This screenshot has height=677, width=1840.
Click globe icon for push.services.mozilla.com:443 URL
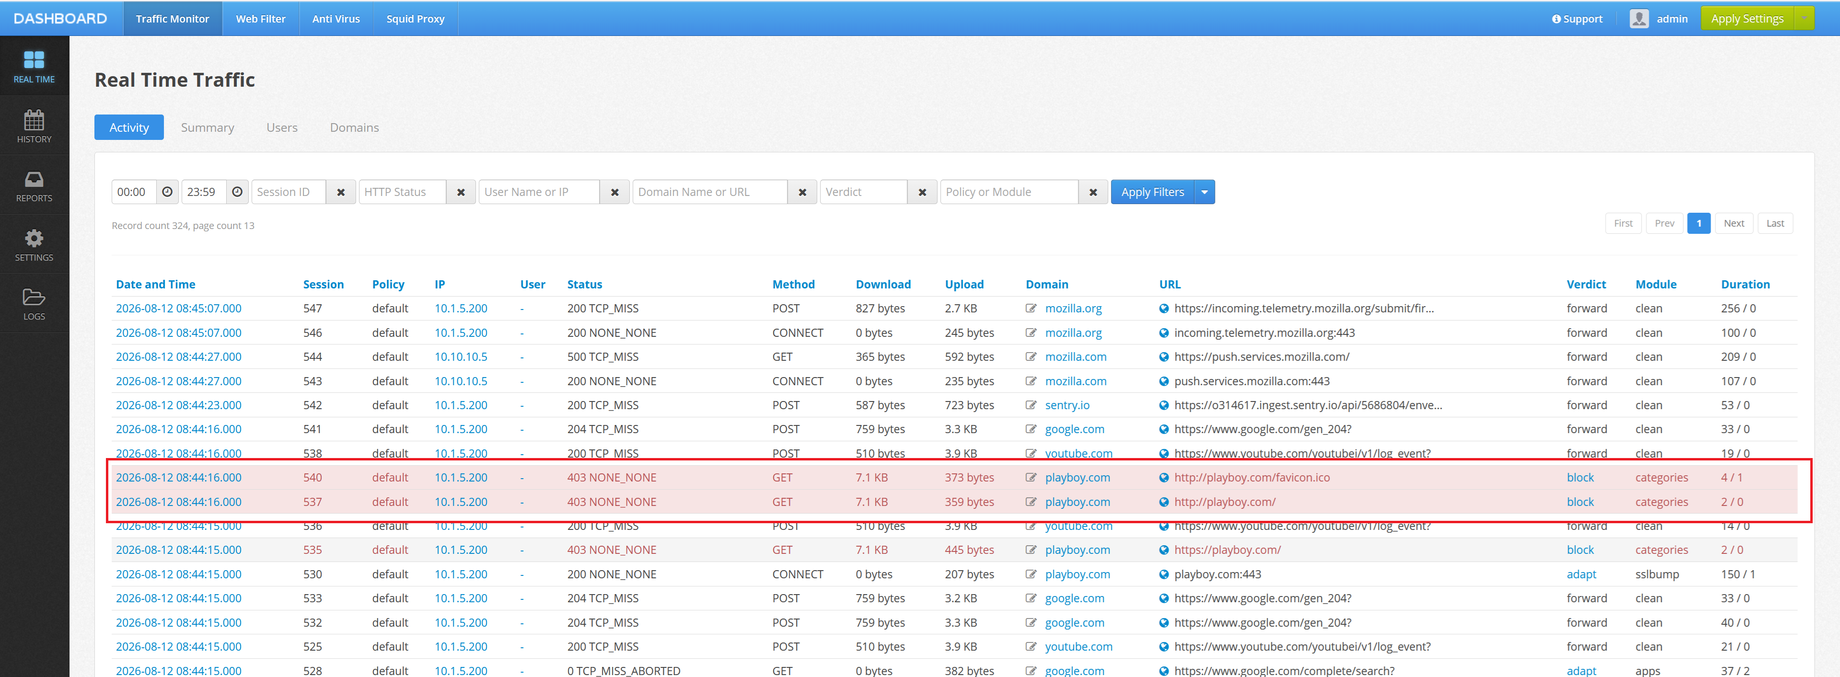(x=1164, y=381)
